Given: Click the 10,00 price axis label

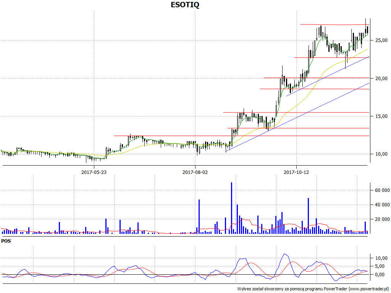Looking at the screenshot, I should pyautogui.click(x=381, y=154).
